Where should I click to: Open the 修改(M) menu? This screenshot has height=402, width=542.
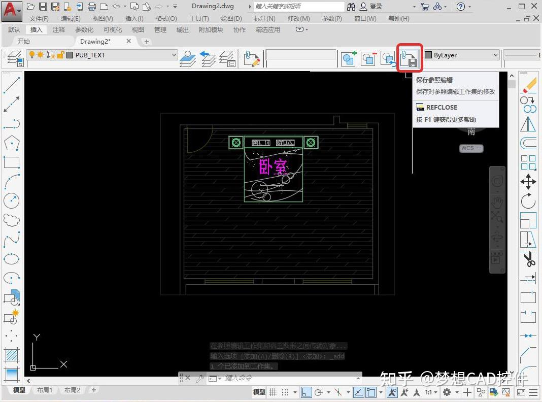299,18
